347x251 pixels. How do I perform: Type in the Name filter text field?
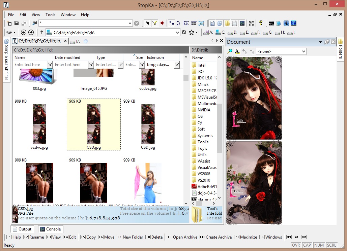tap(30, 65)
